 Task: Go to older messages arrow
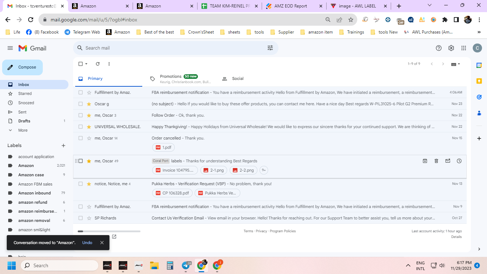pos(443,64)
